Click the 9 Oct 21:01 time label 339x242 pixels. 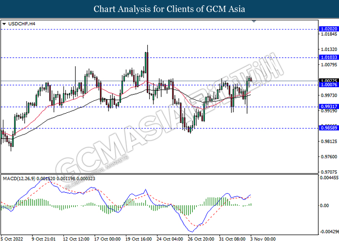click(44, 239)
